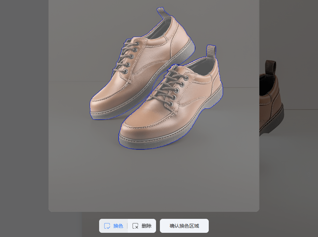Click the 删除 selection icon with cross
Screen dimensions: 318x237
(x=135, y=226)
